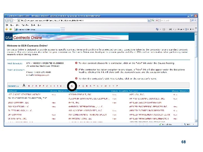
Task: View clauses for AFYA, INC.
Action: pyautogui.click(x=114, y=103)
